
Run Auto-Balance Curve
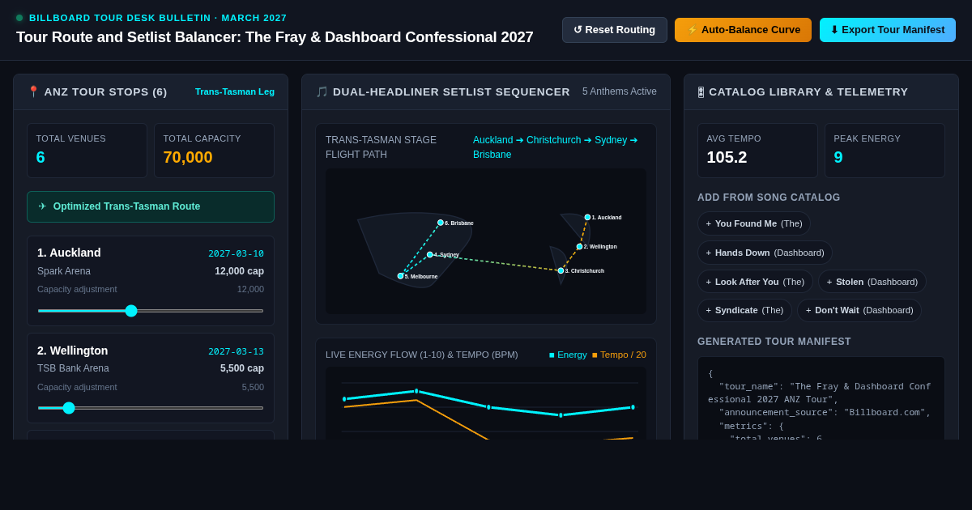pos(743,30)
